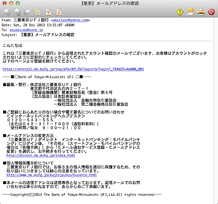
Task: Open message info icon in toolbar
Action: 190,12
